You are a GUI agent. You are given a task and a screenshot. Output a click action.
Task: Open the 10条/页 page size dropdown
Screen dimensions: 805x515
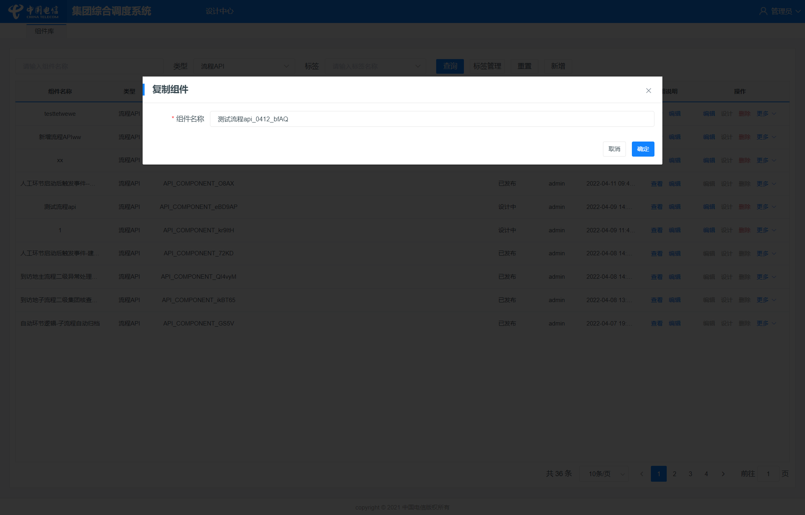tap(604, 474)
